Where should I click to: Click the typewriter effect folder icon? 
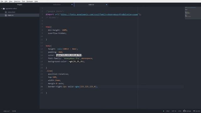(4, 8)
